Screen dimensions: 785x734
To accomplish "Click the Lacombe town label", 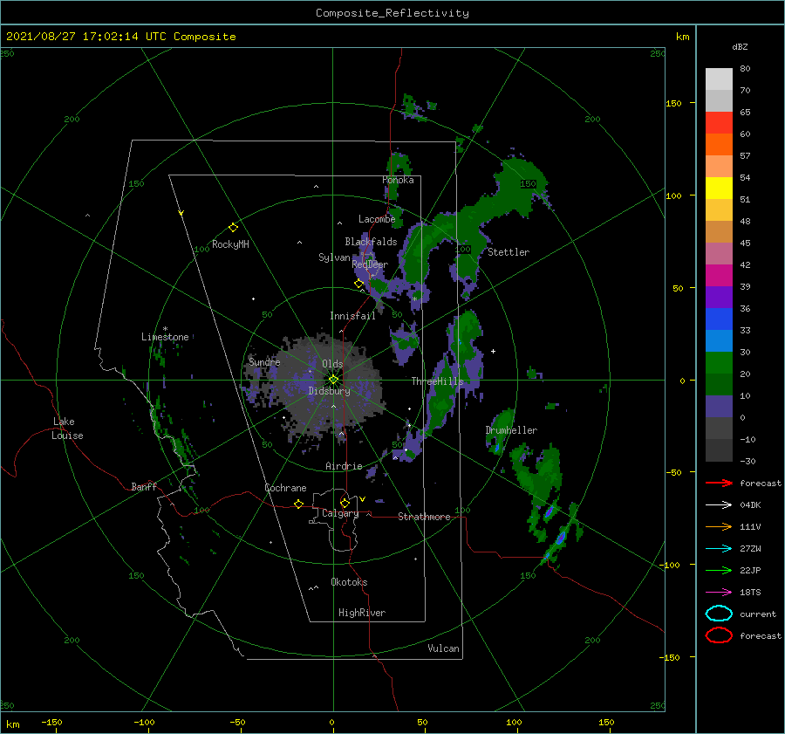I will click(x=377, y=219).
